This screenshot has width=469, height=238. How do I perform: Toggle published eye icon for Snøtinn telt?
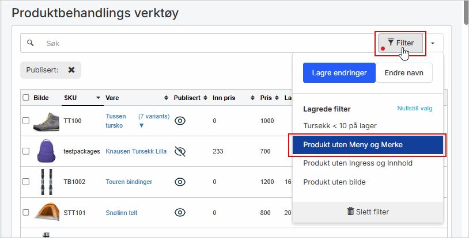(180, 213)
